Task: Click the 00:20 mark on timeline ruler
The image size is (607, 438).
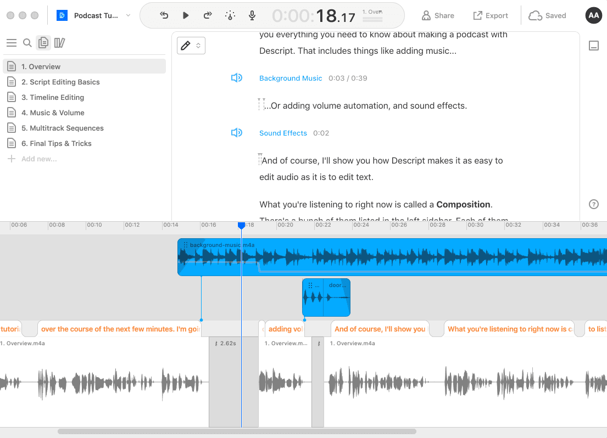Action: point(285,225)
